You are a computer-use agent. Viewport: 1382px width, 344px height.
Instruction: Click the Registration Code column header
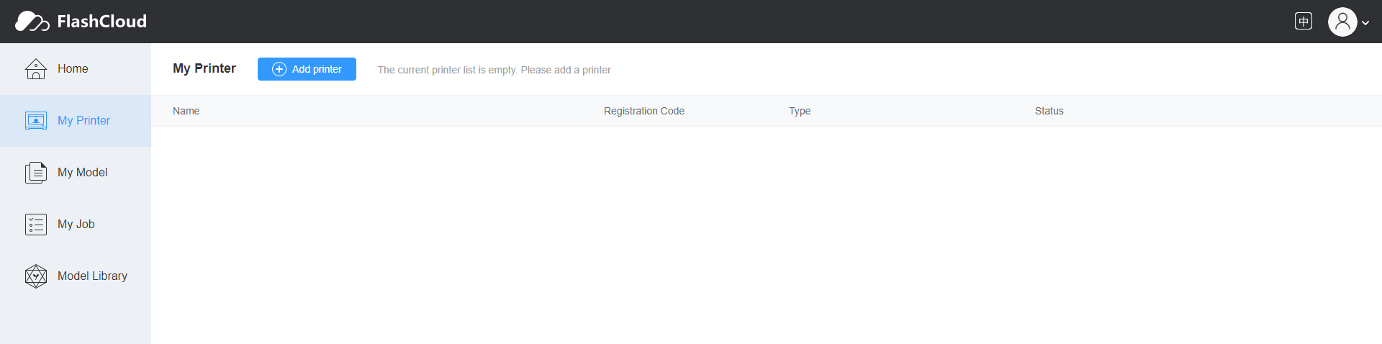tap(643, 111)
